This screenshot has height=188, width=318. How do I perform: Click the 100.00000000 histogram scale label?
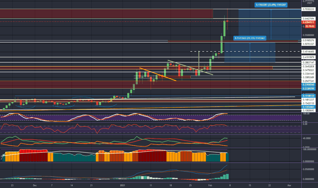point(309,149)
